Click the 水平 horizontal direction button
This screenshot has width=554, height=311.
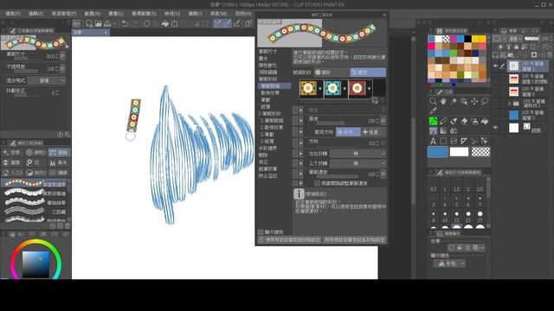click(x=348, y=132)
